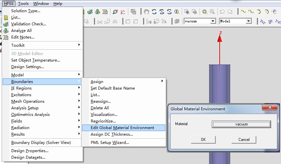281x164 pixels.
Task: Click the red curve plot icon
Action: click(123, 12)
